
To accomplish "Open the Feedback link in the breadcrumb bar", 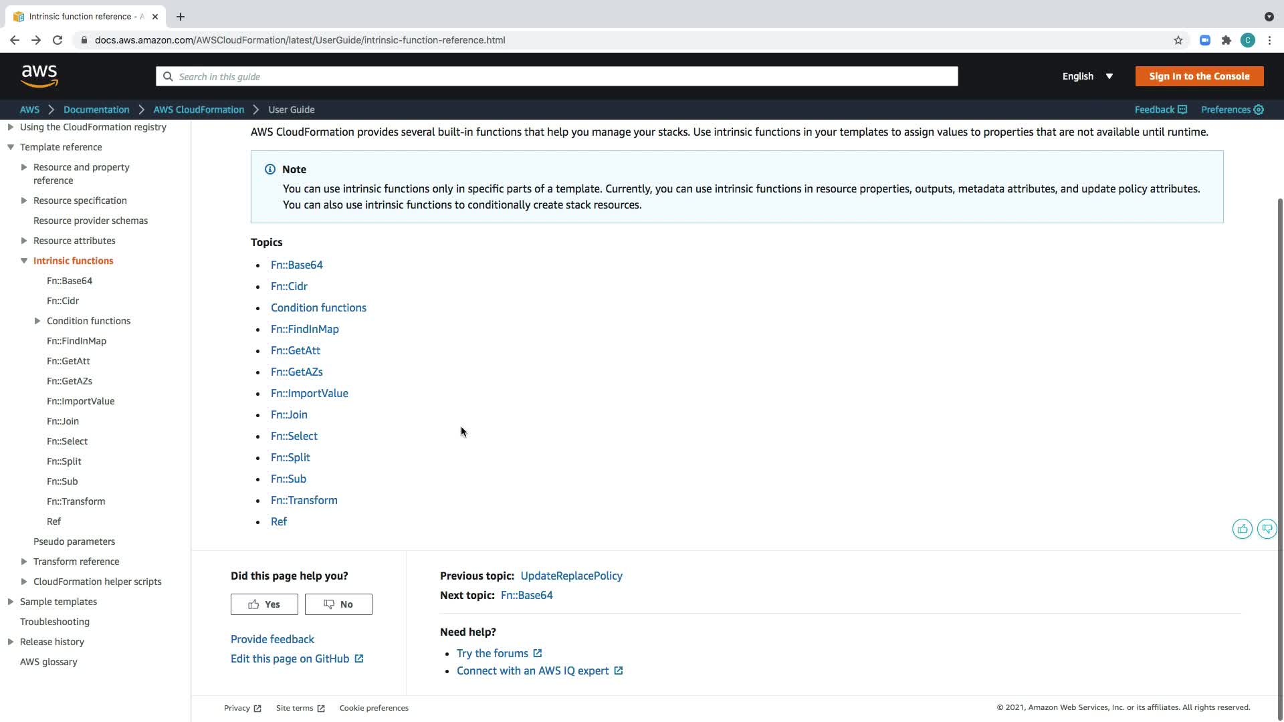I will click(1160, 110).
